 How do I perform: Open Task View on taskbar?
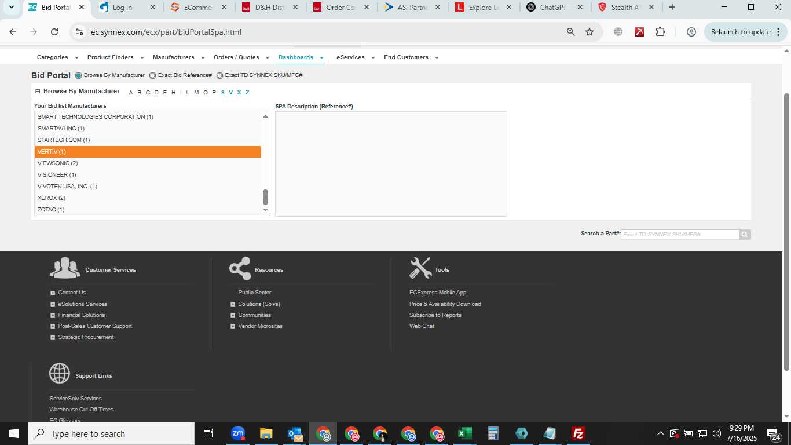pos(208,433)
